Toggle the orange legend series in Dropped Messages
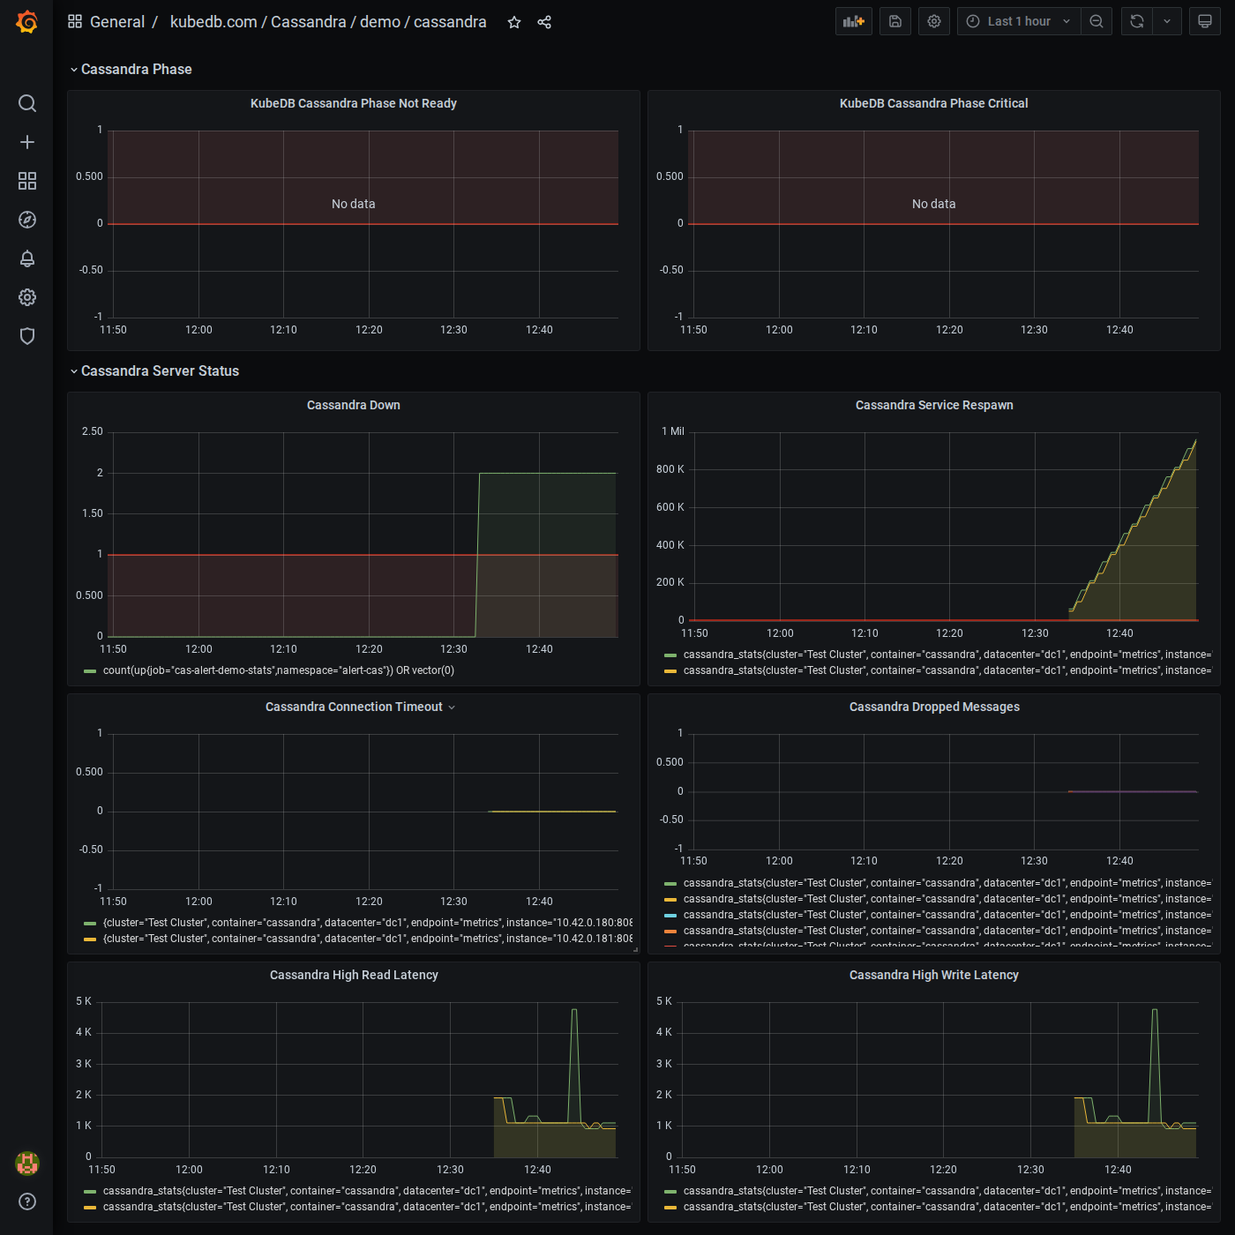This screenshot has width=1235, height=1235. tap(947, 931)
